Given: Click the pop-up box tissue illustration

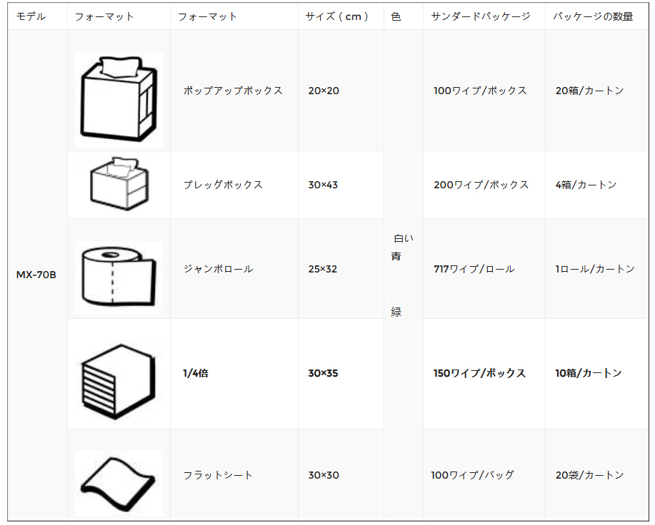Looking at the screenshot, I should pyautogui.click(x=119, y=99).
